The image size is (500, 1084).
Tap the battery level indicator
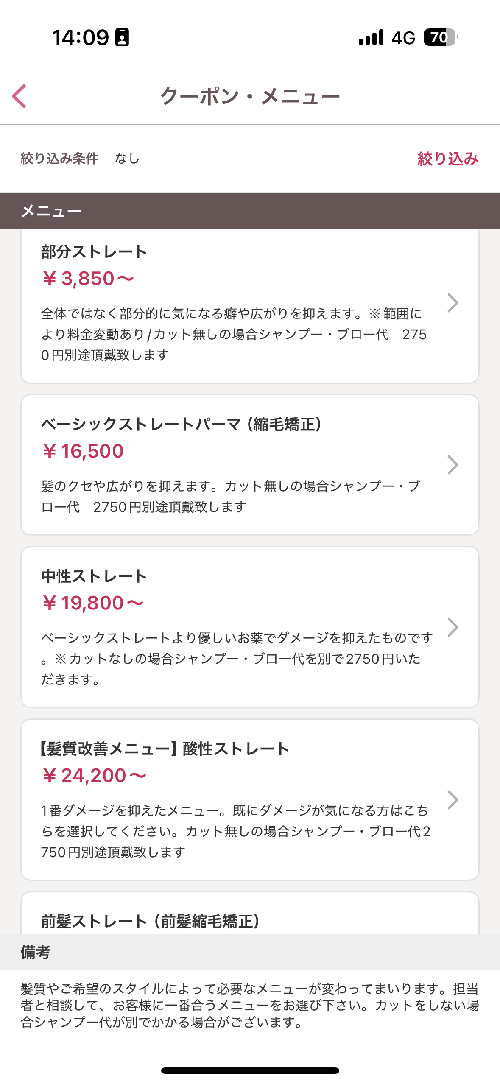pos(440,37)
